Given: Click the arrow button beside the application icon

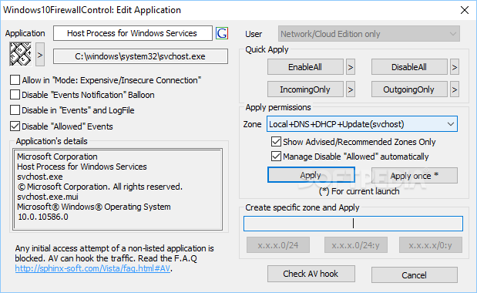Looking at the screenshot, I should tap(40, 55).
